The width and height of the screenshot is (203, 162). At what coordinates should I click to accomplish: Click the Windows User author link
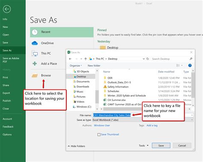102,125
